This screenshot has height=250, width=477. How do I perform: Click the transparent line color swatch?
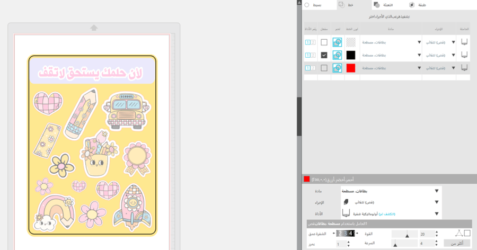[x=351, y=42]
